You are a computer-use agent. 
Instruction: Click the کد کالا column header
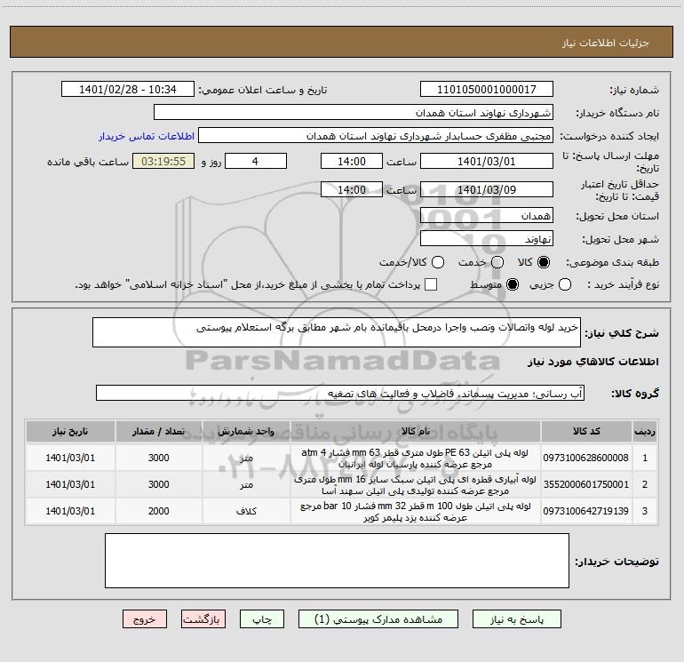(x=586, y=431)
